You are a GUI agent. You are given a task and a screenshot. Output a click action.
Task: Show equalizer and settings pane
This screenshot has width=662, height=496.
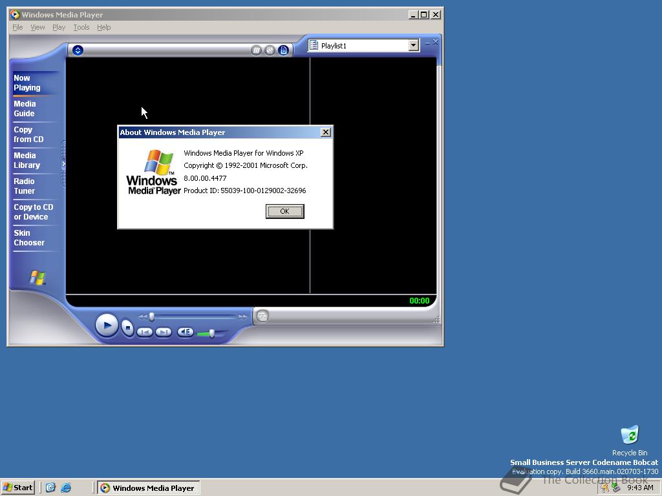[x=270, y=50]
